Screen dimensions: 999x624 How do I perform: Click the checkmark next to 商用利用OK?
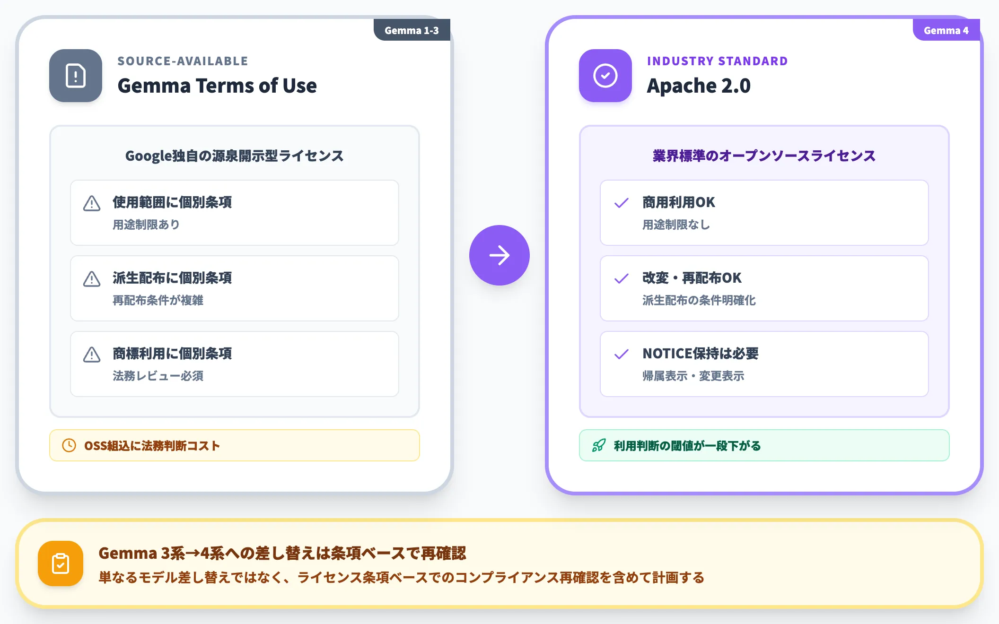622,203
